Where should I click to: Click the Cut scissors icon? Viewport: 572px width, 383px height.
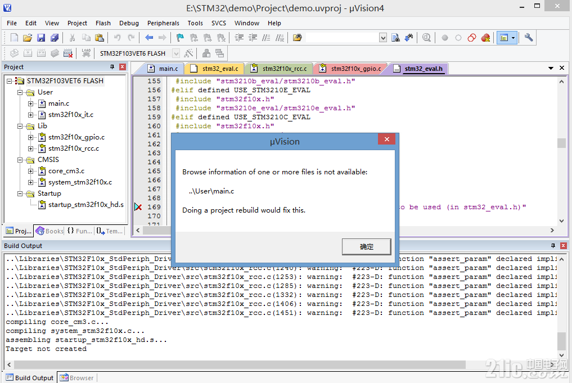72,38
